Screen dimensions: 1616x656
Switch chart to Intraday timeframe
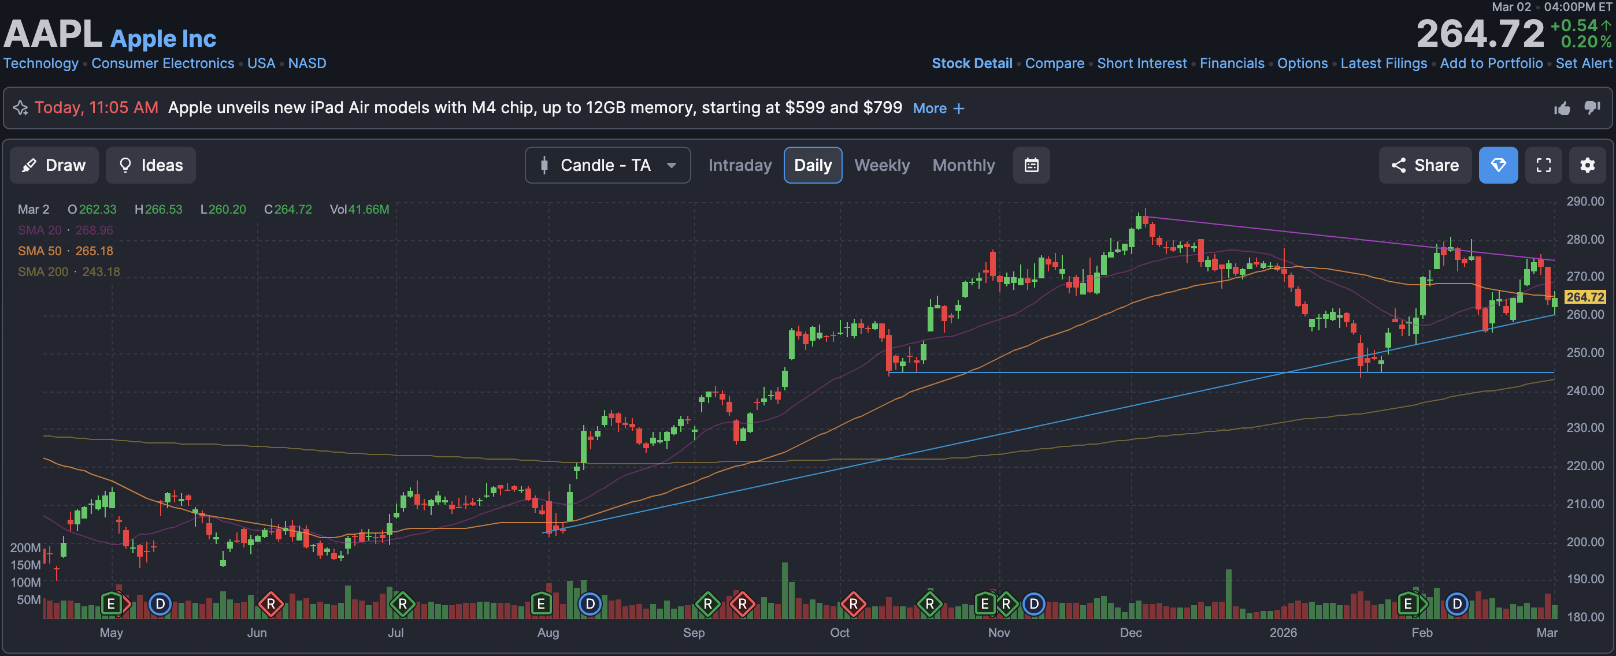point(740,165)
